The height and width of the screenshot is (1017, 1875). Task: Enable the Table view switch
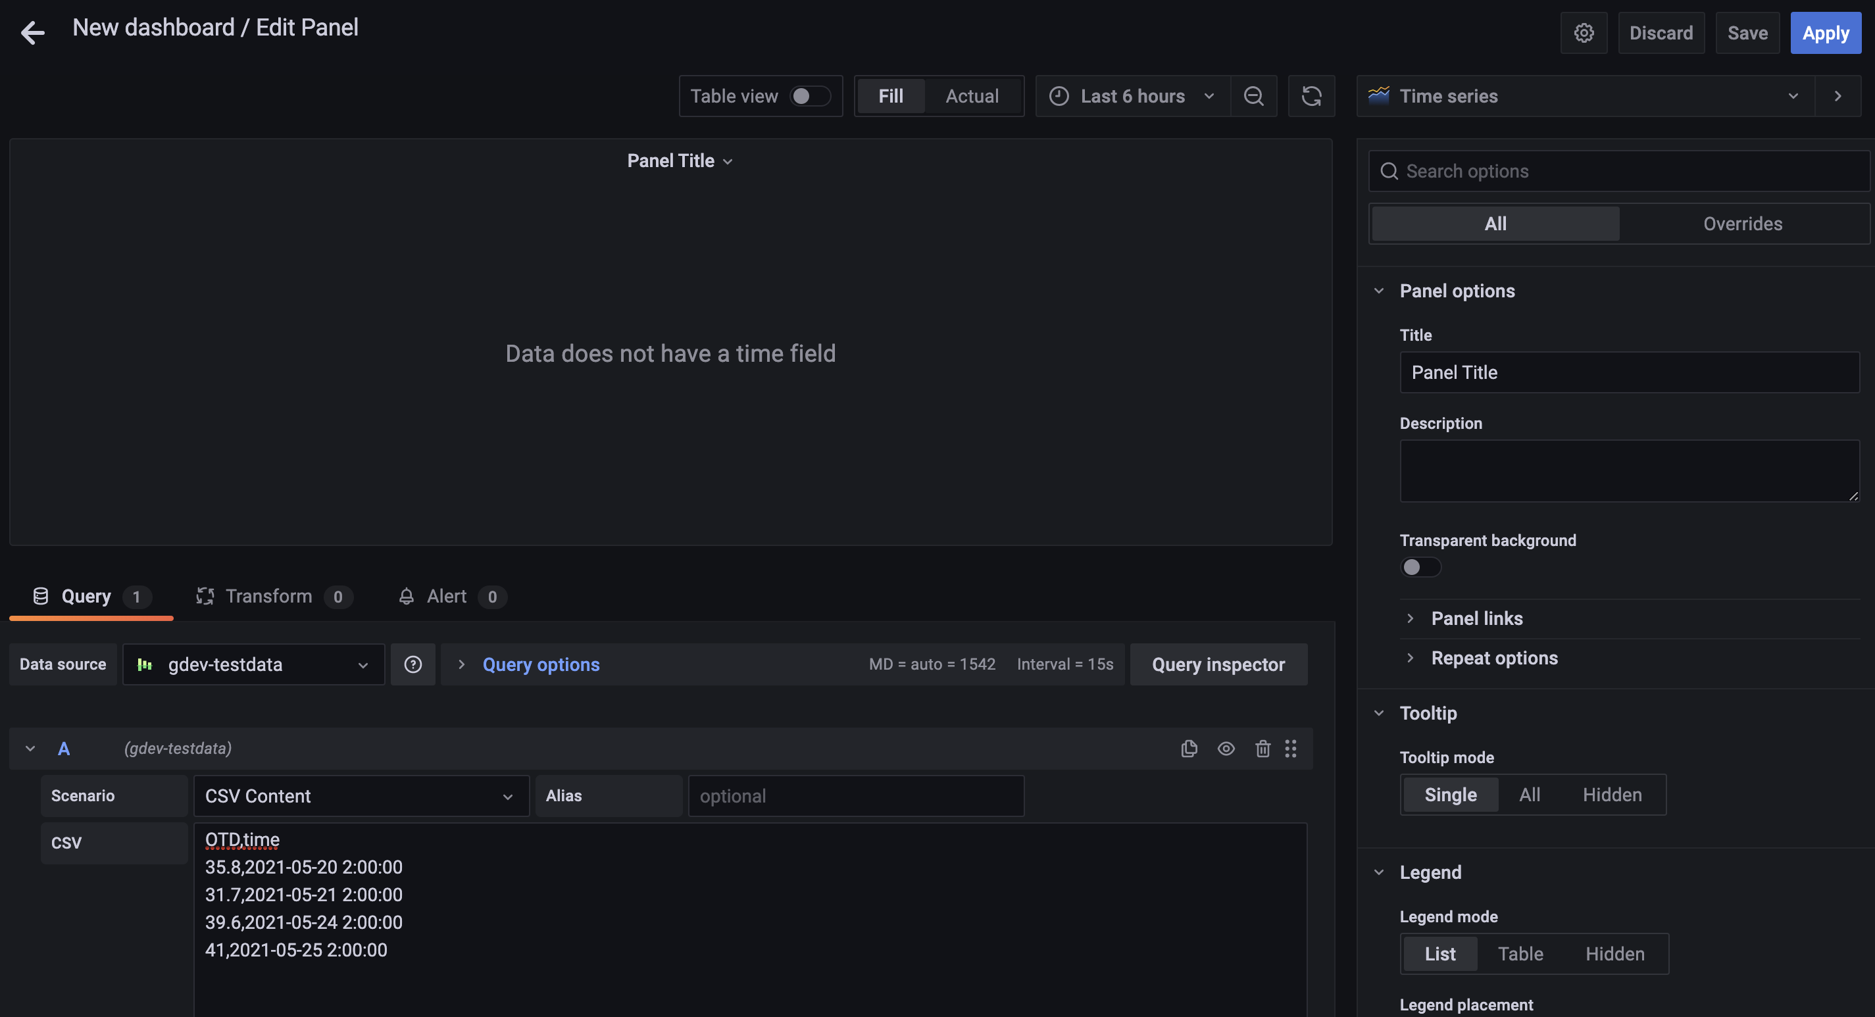point(809,96)
